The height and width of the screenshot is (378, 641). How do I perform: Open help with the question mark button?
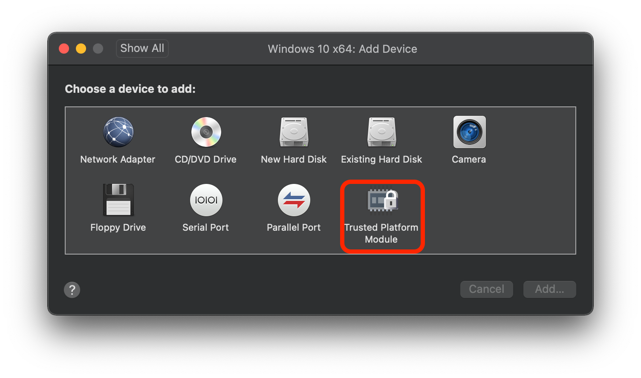coord(72,290)
